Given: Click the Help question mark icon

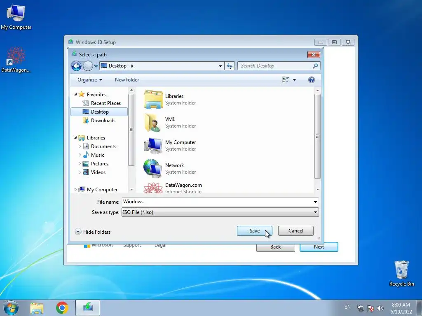Looking at the screenshot, I should pyautogui.click(x=312, y=80).
